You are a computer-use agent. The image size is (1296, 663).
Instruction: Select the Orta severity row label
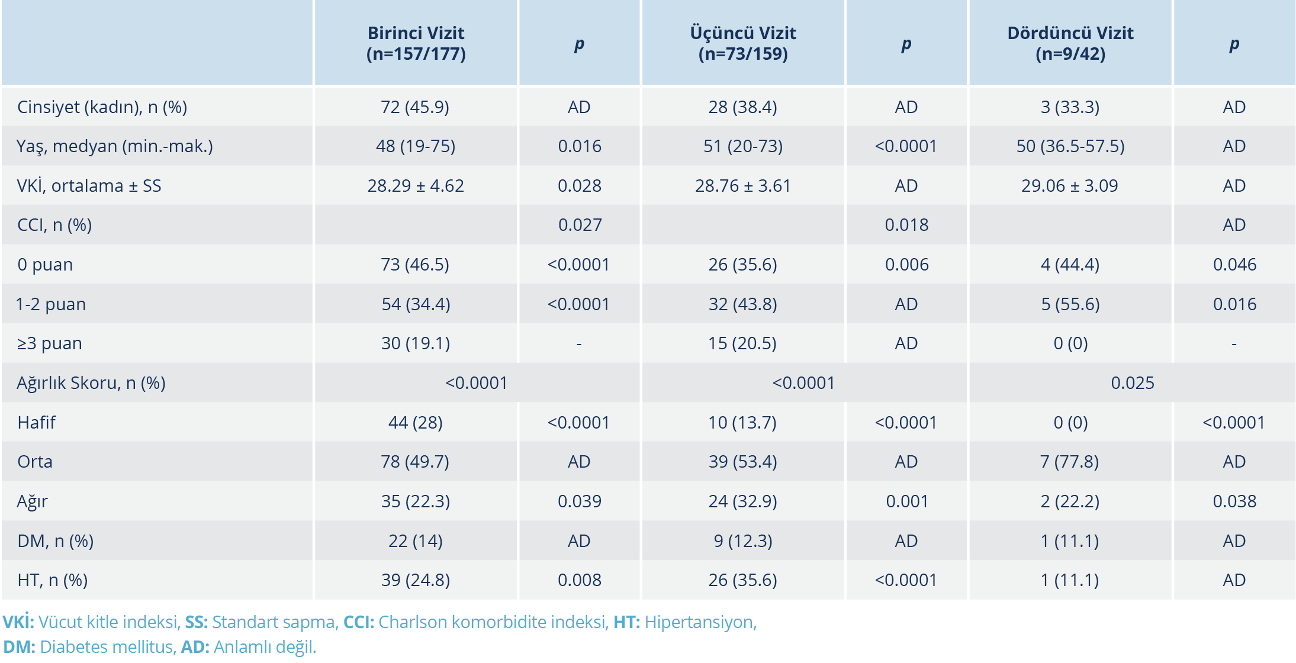[x=35, y=462]
